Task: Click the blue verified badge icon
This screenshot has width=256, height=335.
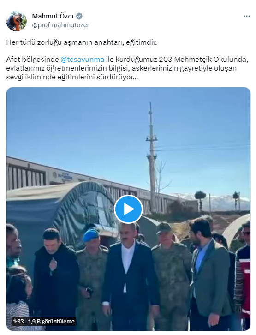Action: 79,16
